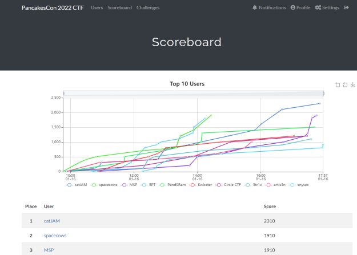Viewport: 357px width, 255px height.
Task: Click the User column header
Action: coord(49,207)
